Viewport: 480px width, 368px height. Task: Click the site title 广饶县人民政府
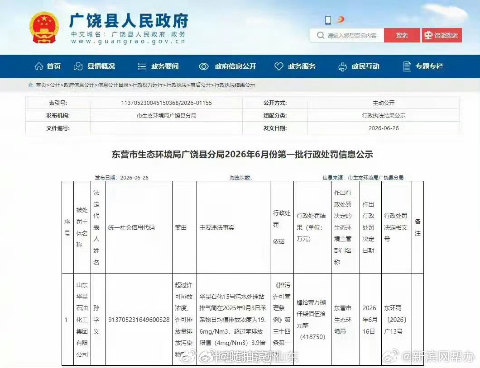coord(129,21)
